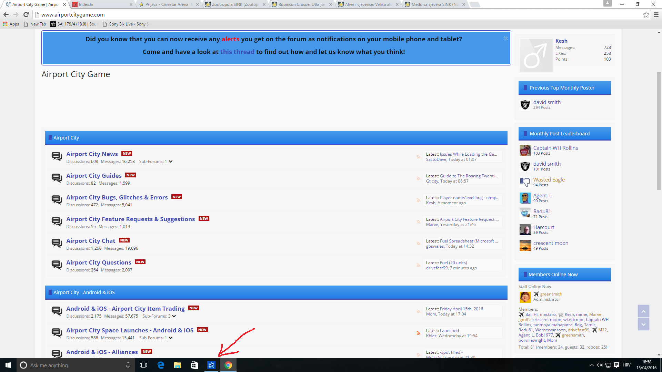Launch Microsoft Edge from the taskbar
Image resolution: width=662 pixels, height=372 pixels.
[x=161, y=365]
